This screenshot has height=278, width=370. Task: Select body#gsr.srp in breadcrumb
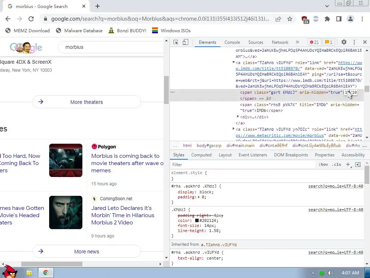click(209, 146)
